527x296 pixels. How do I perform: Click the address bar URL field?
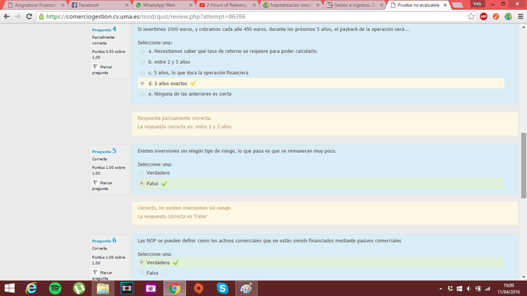click(x=249, y=17)
